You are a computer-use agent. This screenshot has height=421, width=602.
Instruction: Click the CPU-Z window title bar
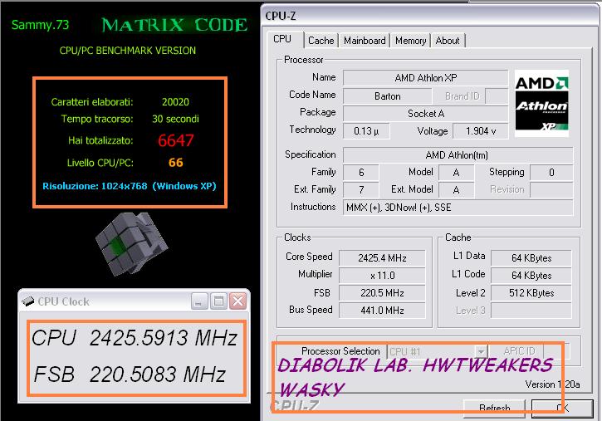(x=430, y=16)
